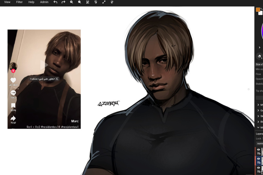Click the 'Lock' label in Layers panel

click(258, 139)
